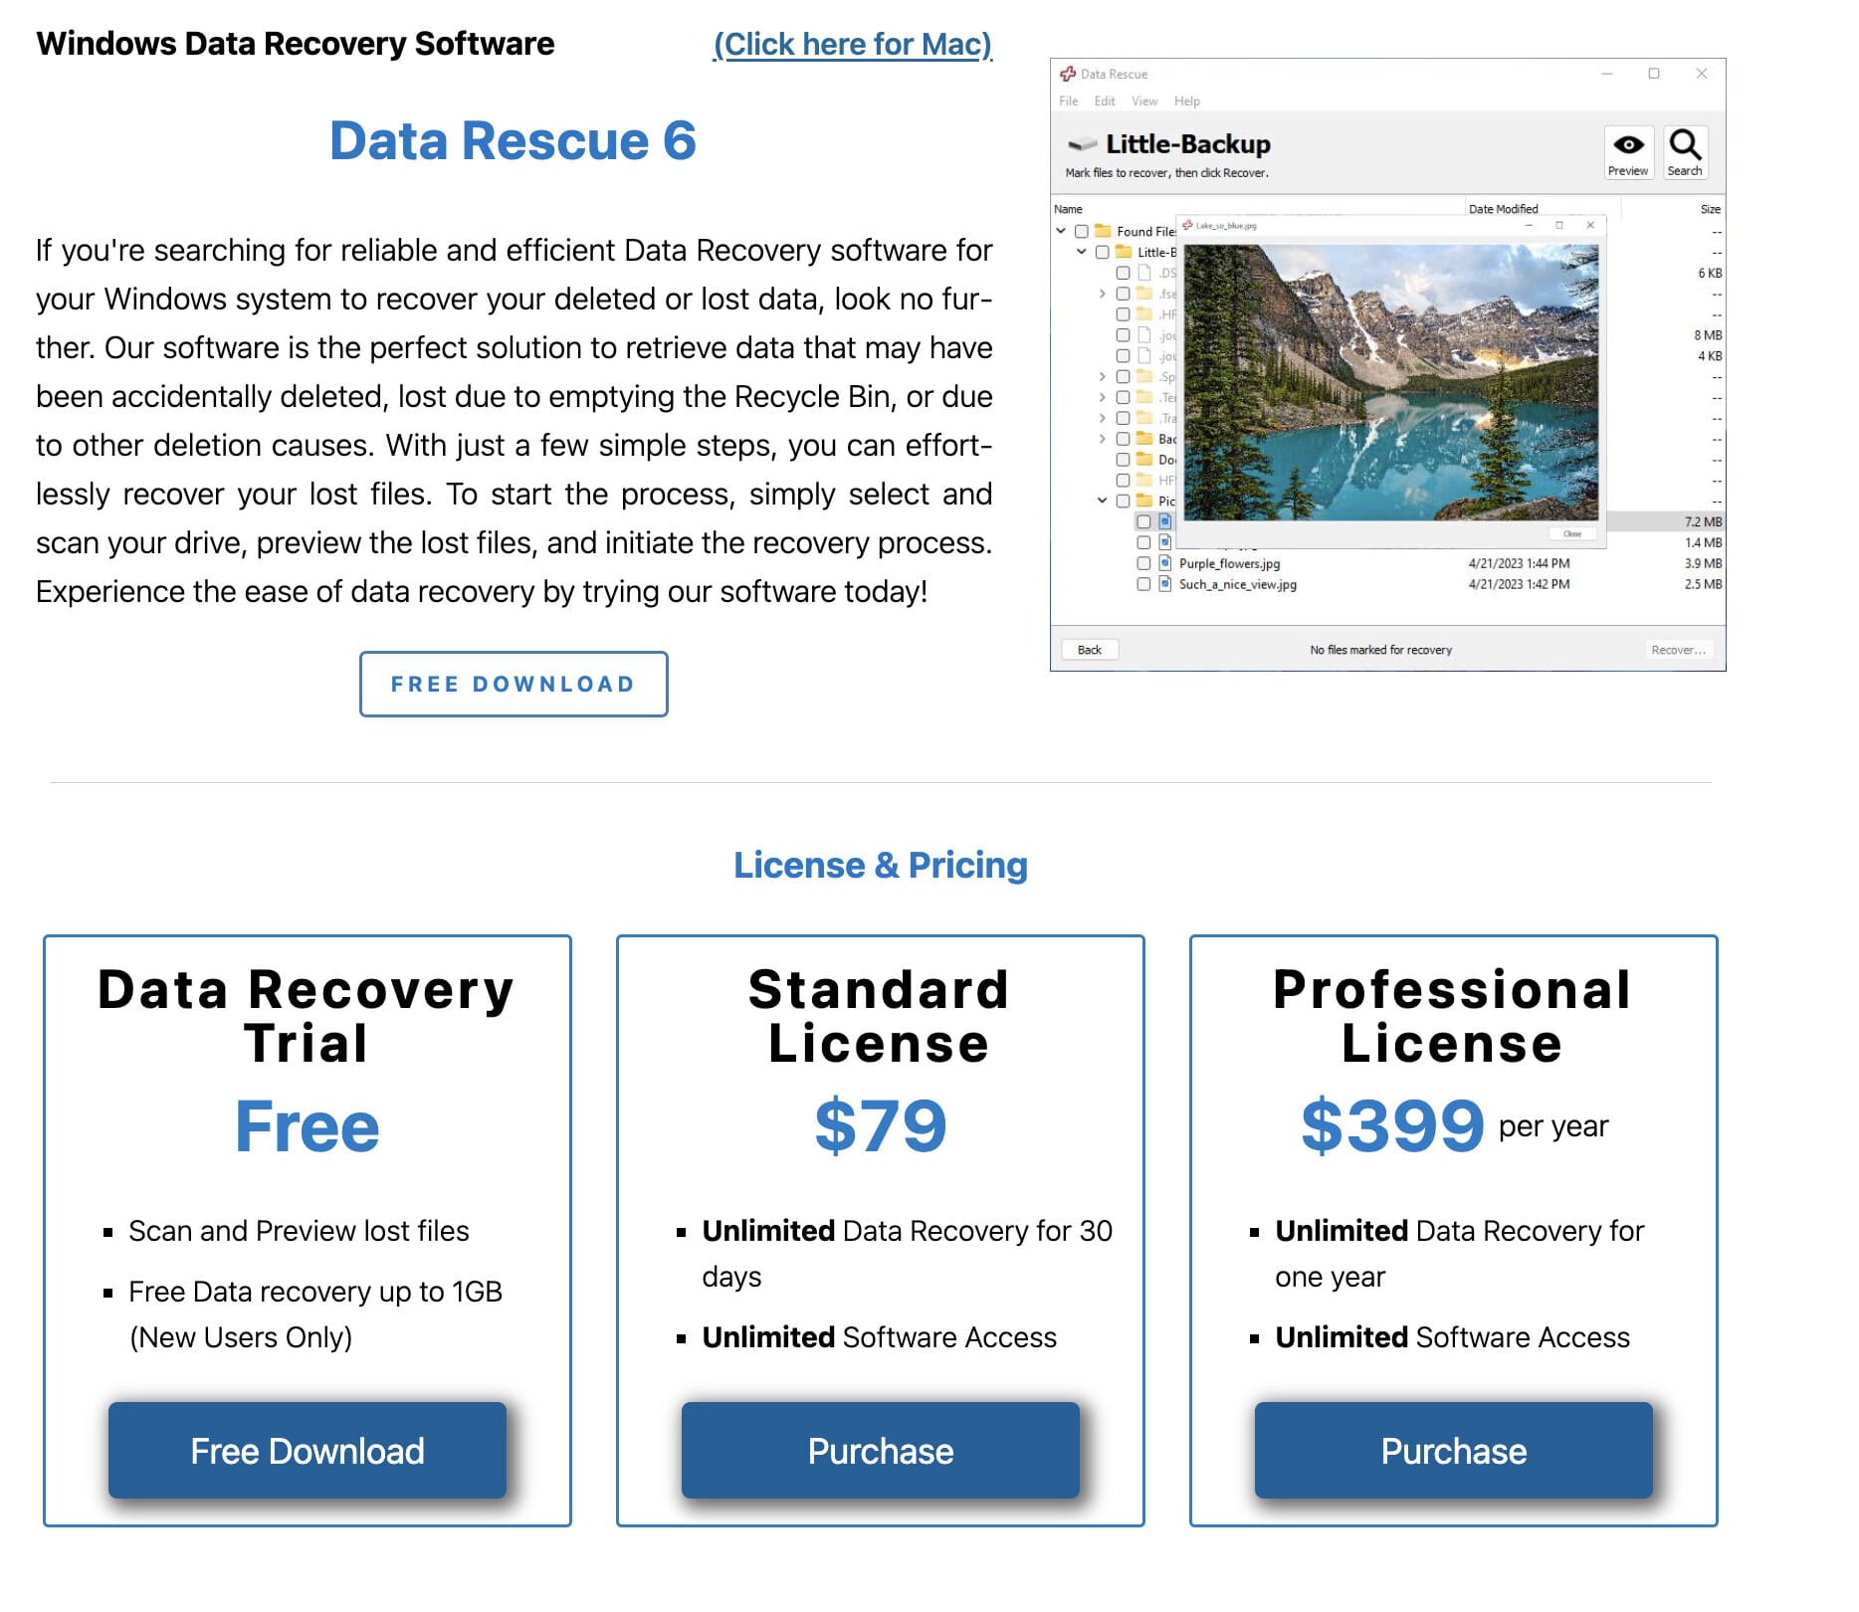This screenshot has height=1612, width=1859.
Task: Mark the .DS file checkbox
Action: 1124,273
